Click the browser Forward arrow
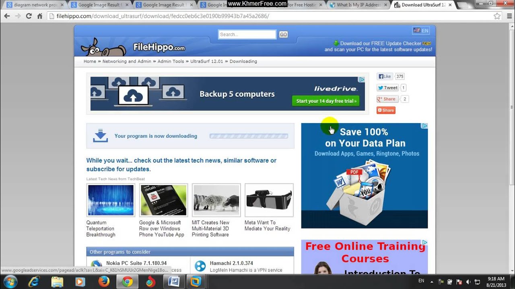Viewport: 515px width, 289px height. pyautogui.click(x=18, y=16)
